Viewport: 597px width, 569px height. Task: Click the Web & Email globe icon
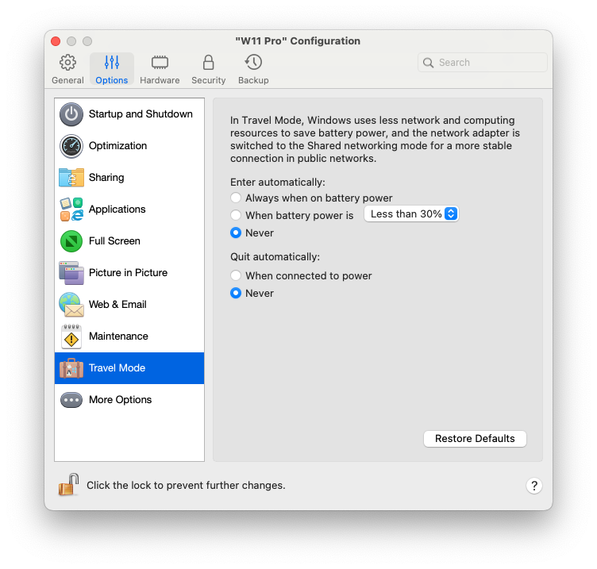71,305
